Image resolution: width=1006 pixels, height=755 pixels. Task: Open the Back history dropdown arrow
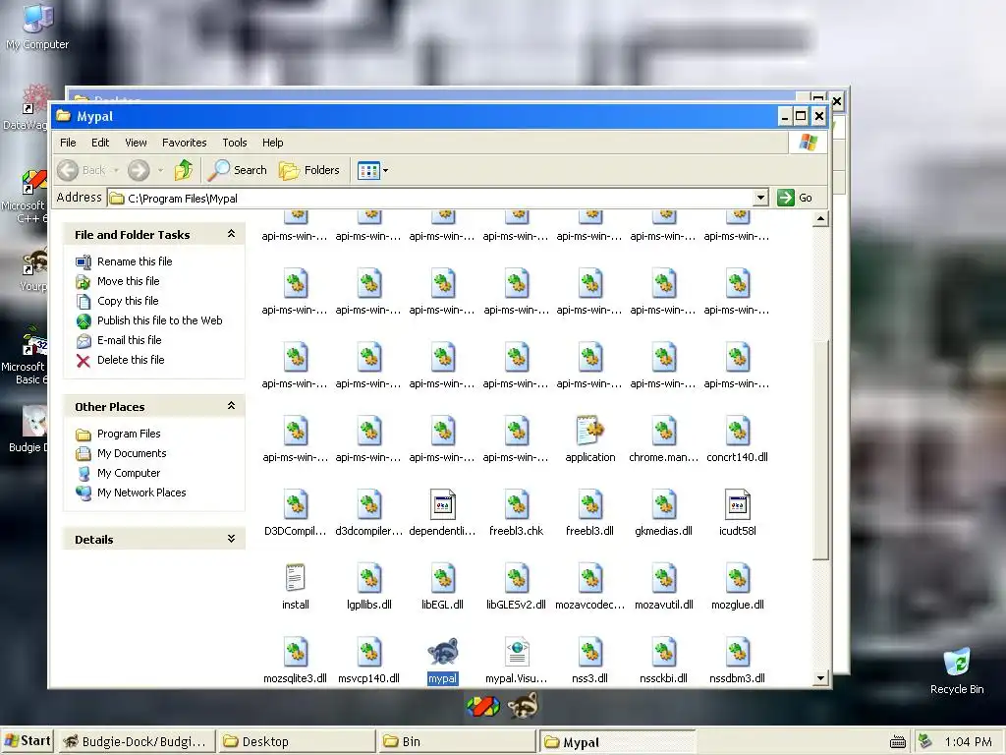(116, 171)
